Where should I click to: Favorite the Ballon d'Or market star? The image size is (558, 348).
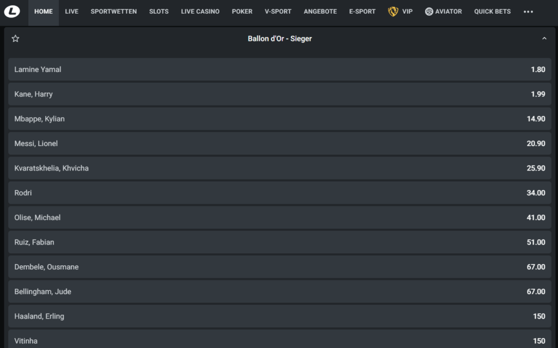coord(15,39)
